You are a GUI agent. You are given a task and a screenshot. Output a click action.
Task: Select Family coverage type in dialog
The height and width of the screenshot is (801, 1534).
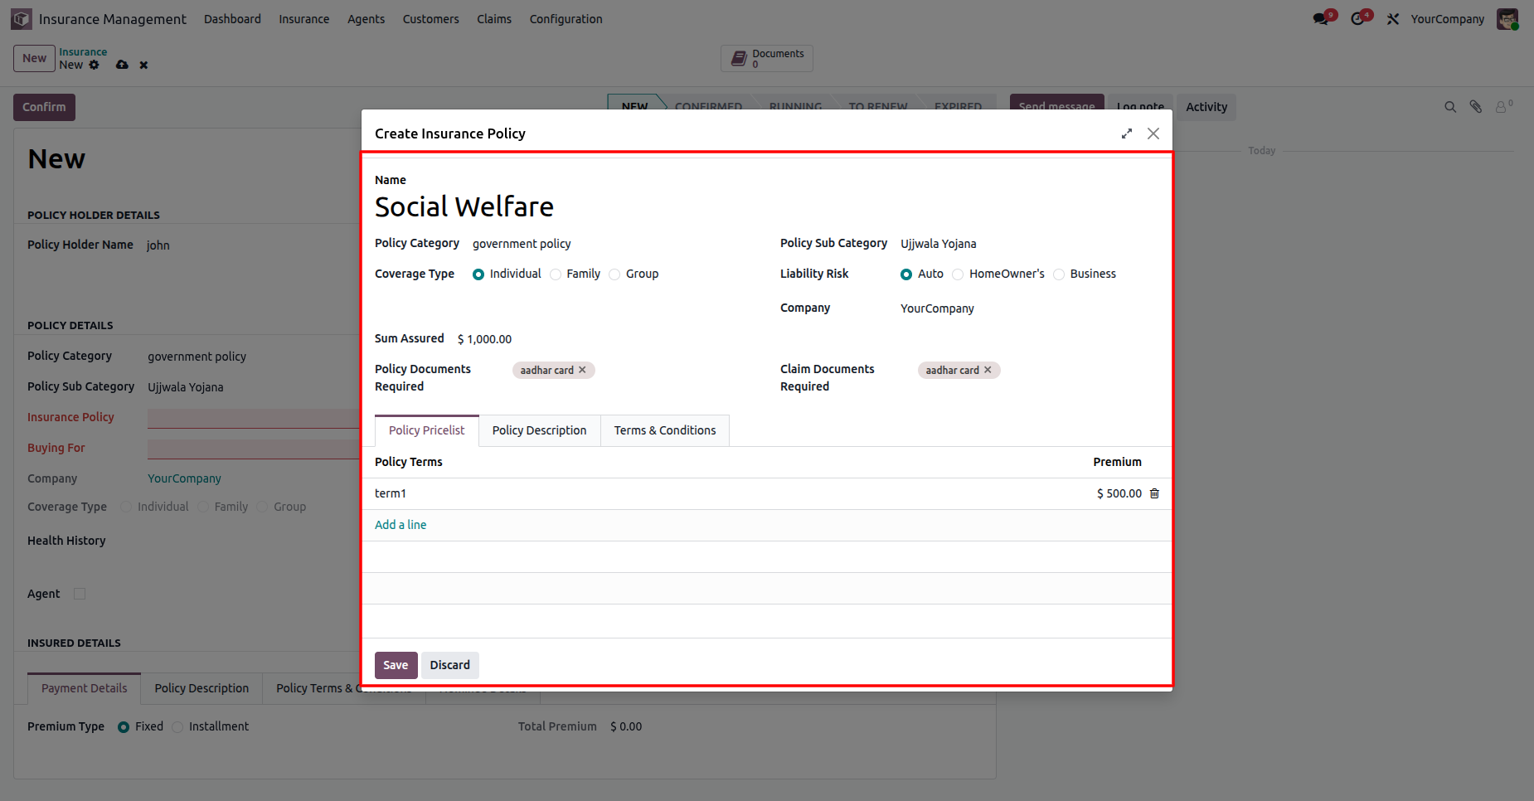[556, 274]
